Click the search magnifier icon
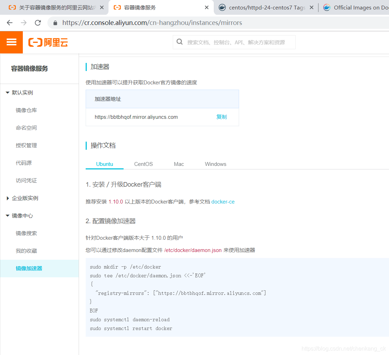The image size is (389, 355). tap(180, 42)
